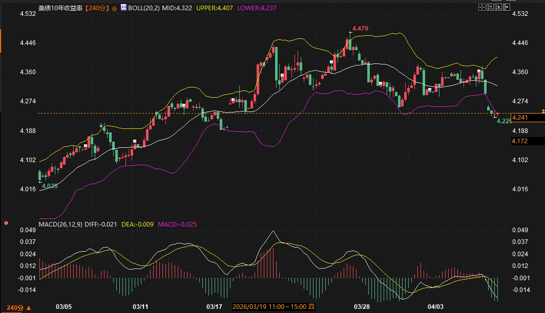This screenshot has height=313, width=545.
Task: Click the 【240分】 period label in title
Action: coord(97,8)
